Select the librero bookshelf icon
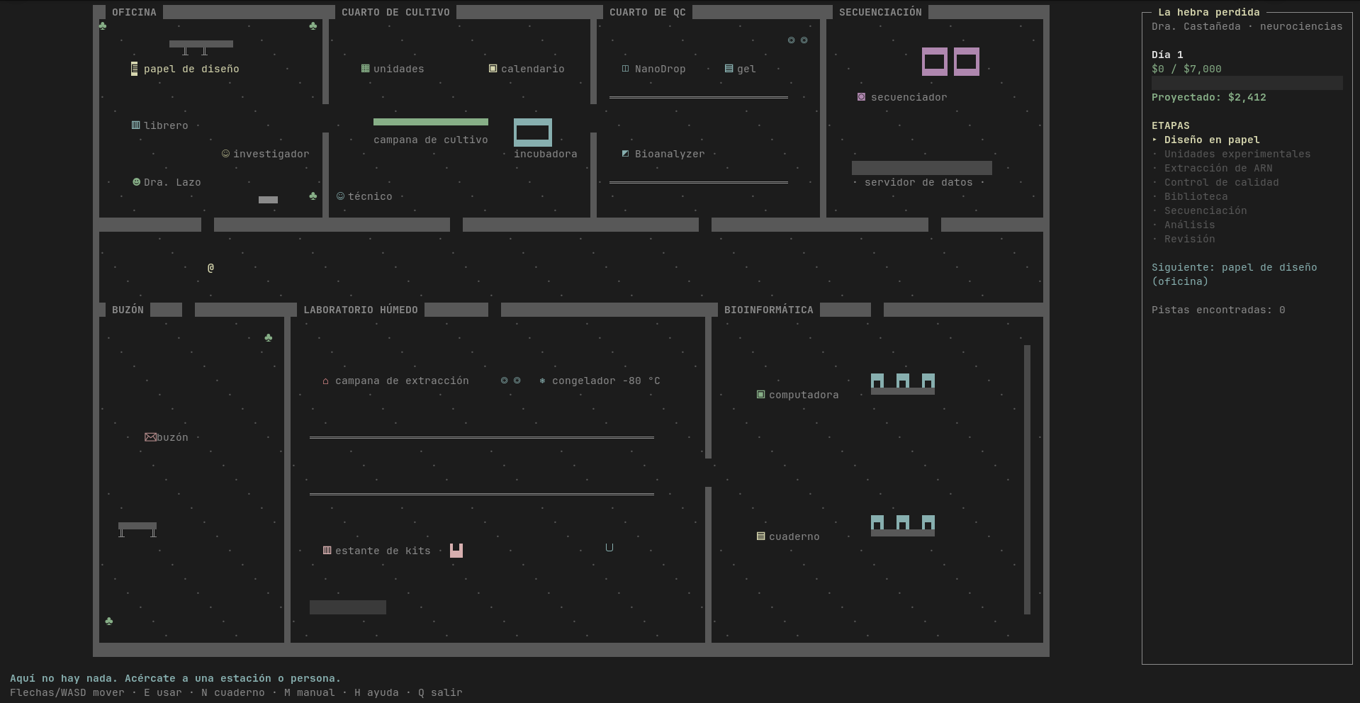1360x703 pixels. [x=135, y=125]
